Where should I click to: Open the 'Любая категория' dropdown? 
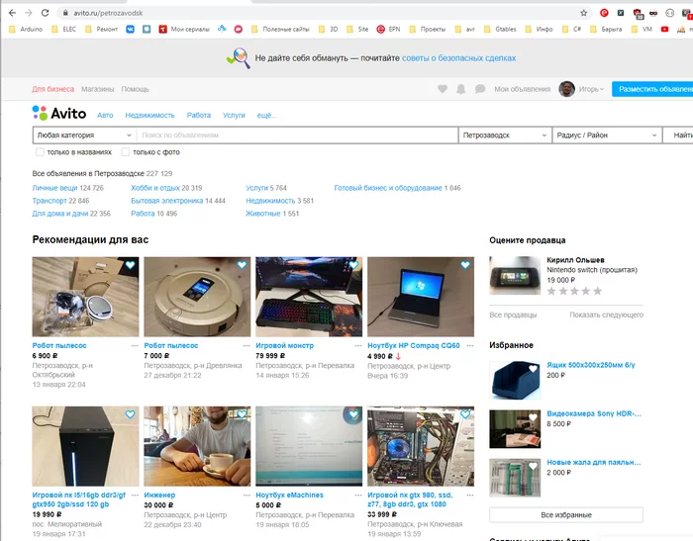coord(84,135)
